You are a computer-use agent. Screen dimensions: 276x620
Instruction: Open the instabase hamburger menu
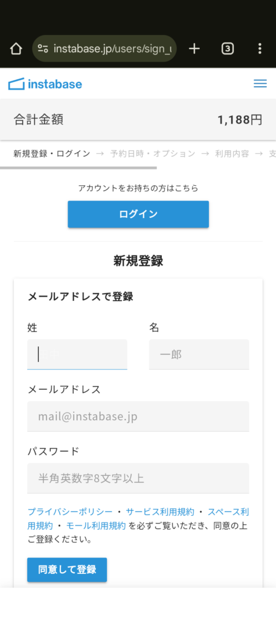coord(260,84)
